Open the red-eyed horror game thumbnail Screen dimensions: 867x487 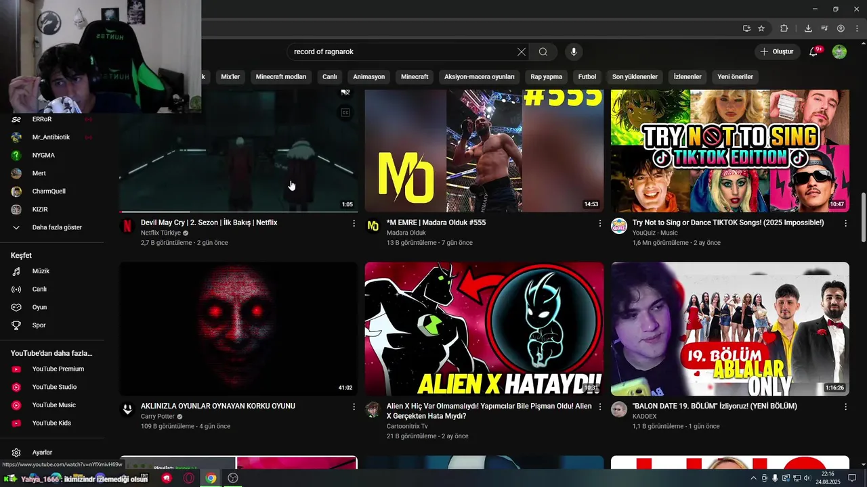click(238, 329)
